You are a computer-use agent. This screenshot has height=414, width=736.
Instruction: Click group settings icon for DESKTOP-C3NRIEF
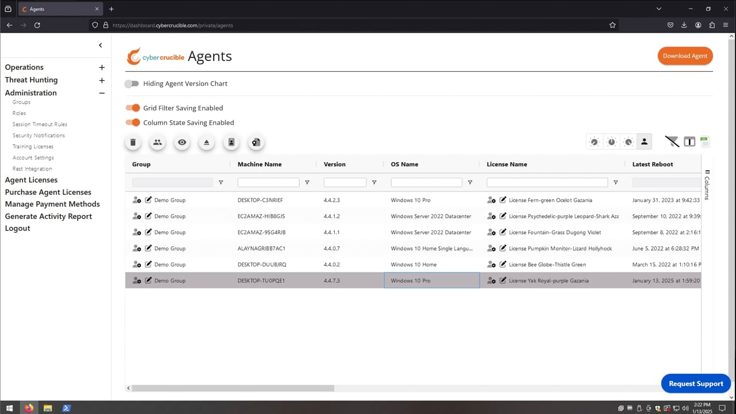[x=137, y=200]
